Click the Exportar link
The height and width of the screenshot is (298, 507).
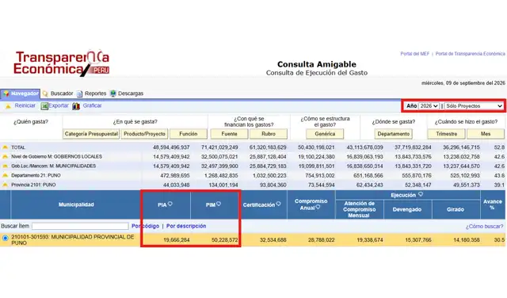point(59,105)
